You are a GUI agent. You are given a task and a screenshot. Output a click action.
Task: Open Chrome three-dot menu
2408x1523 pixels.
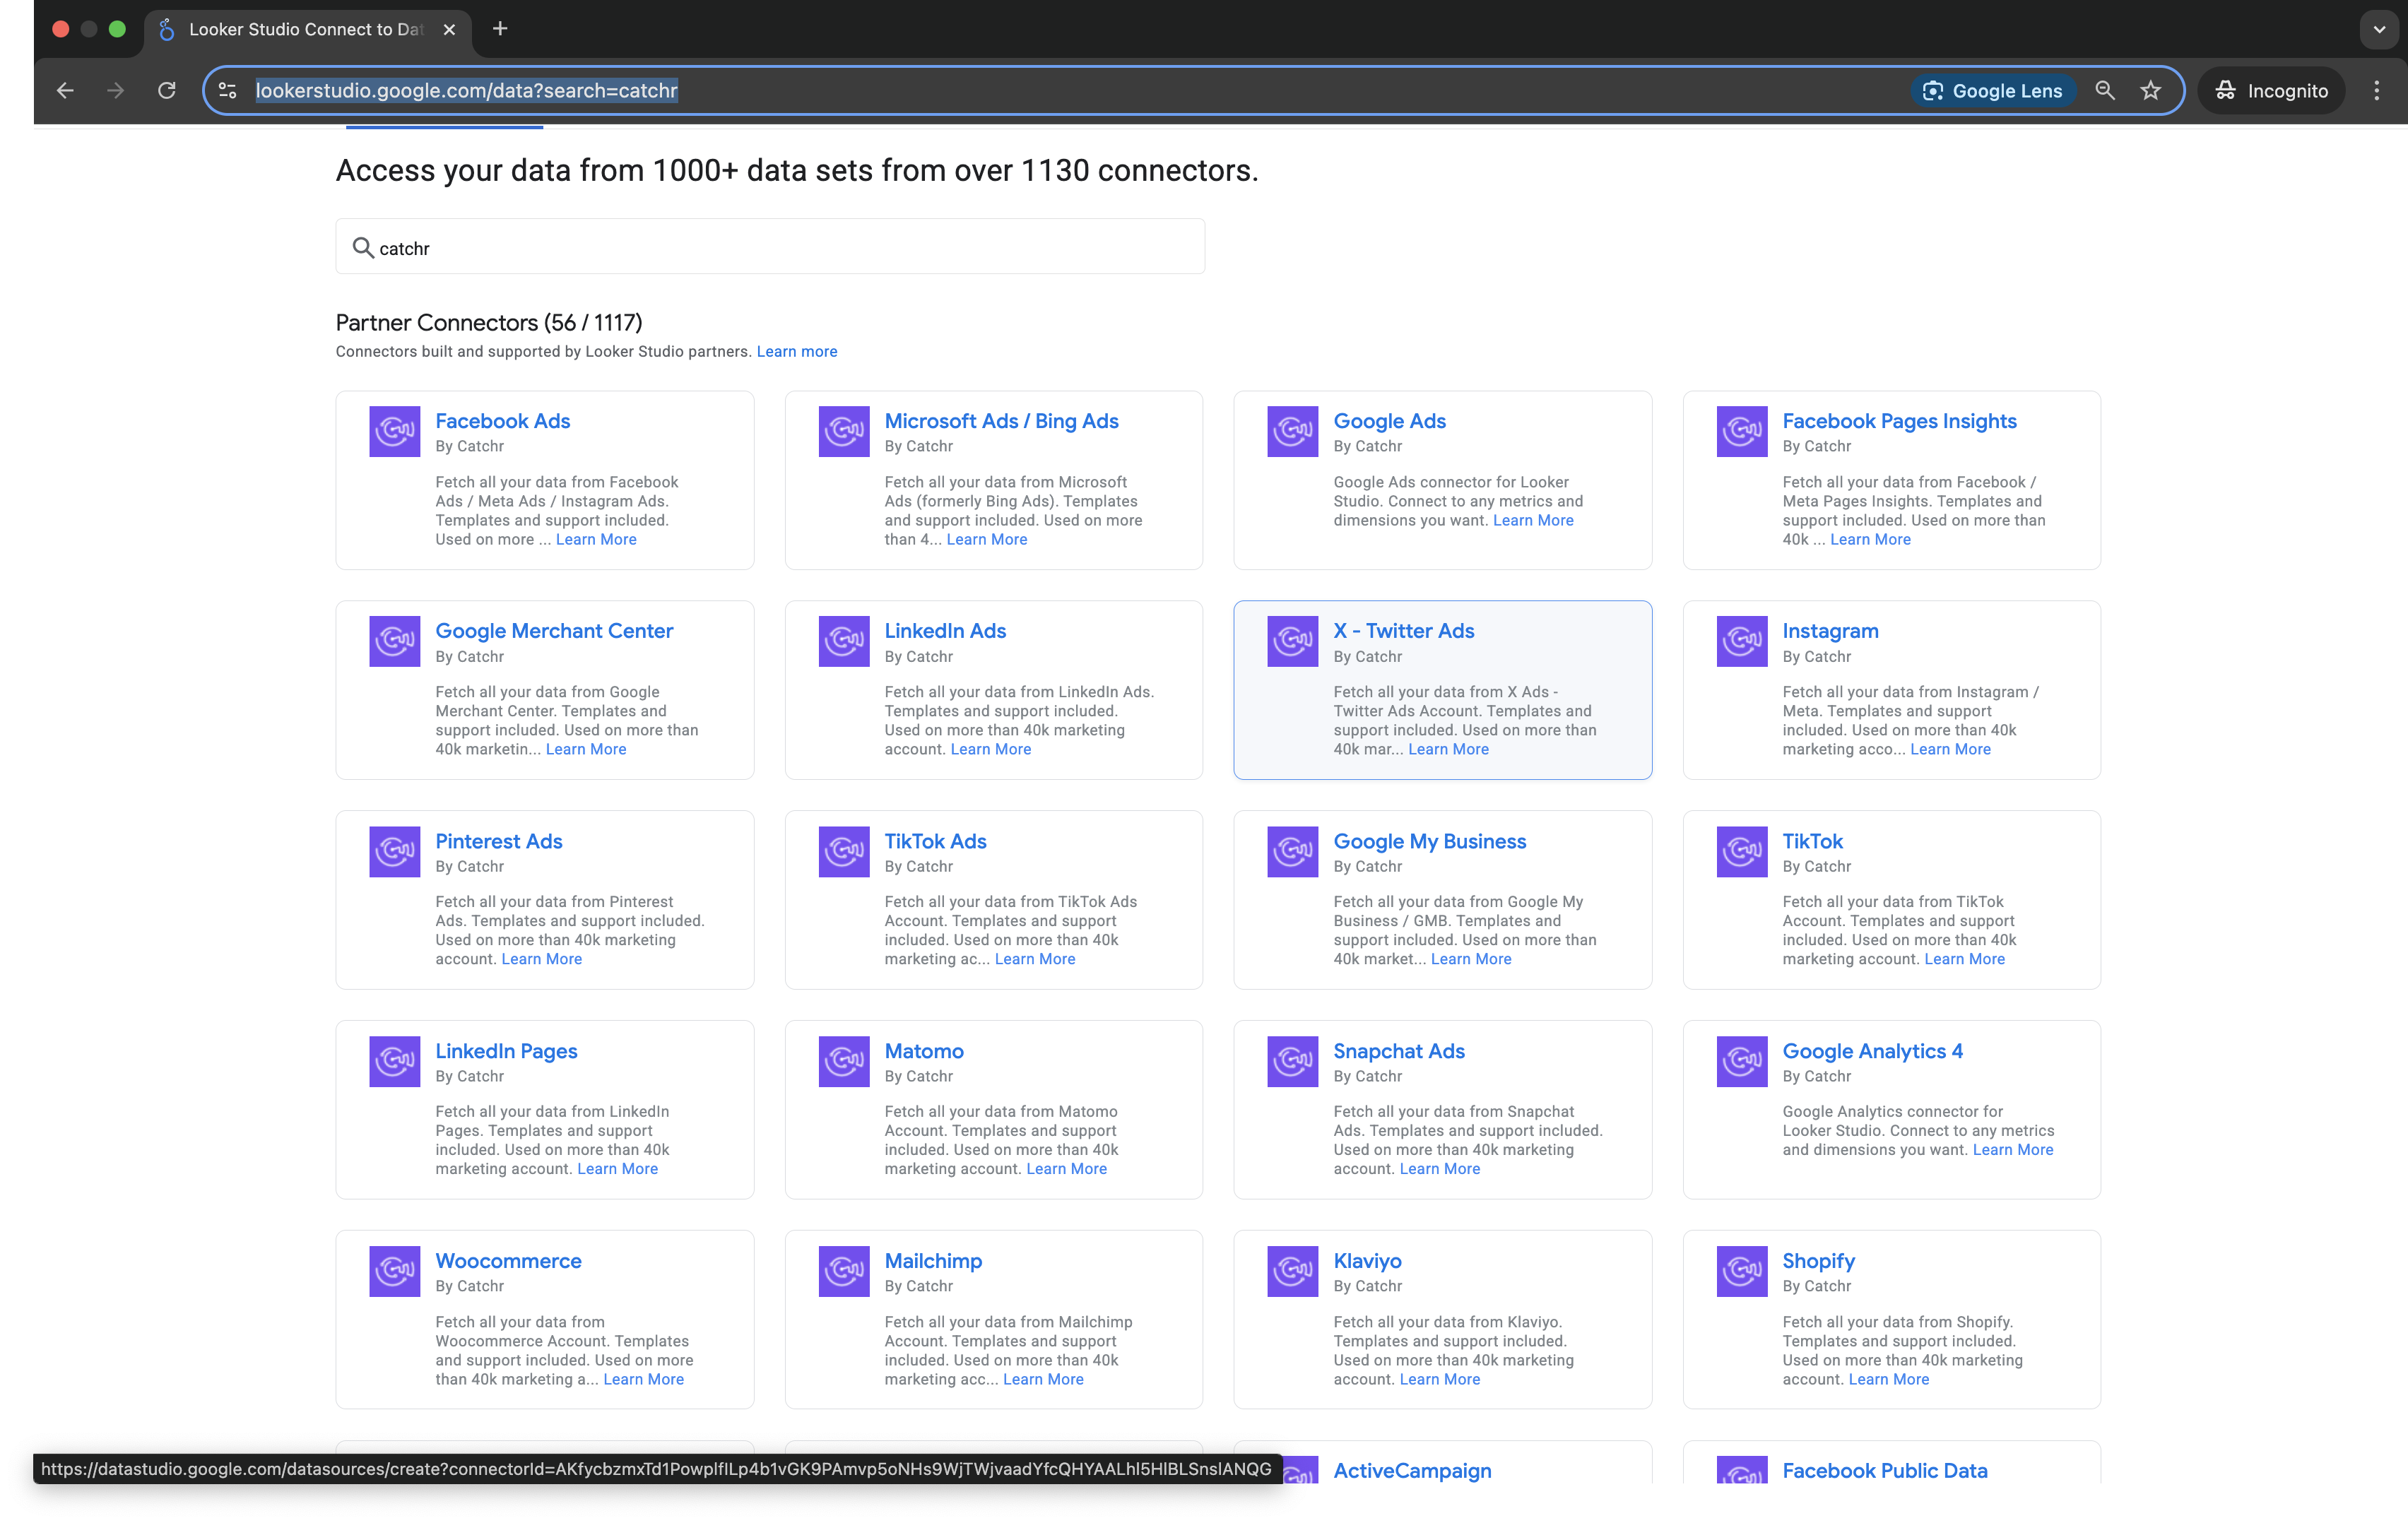tap(2376, 90)
